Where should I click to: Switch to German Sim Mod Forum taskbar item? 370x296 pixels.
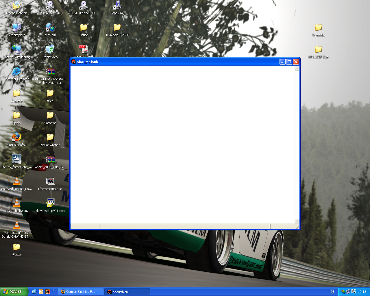81,292
